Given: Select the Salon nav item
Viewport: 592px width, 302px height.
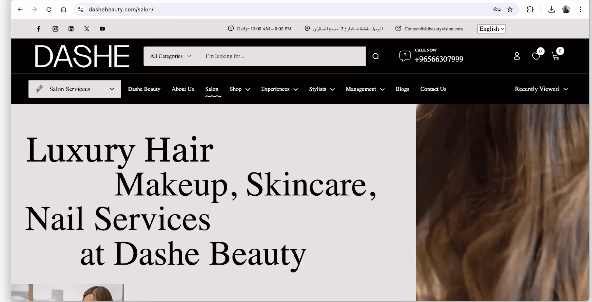Looking at the screenshot, I should pos(212,89).
